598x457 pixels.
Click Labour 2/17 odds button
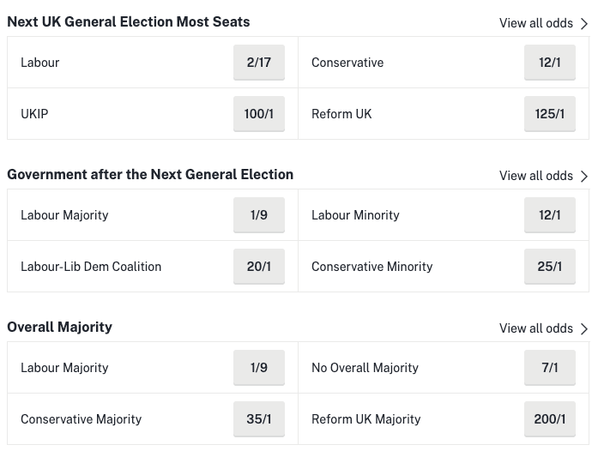tap(258, 63)
